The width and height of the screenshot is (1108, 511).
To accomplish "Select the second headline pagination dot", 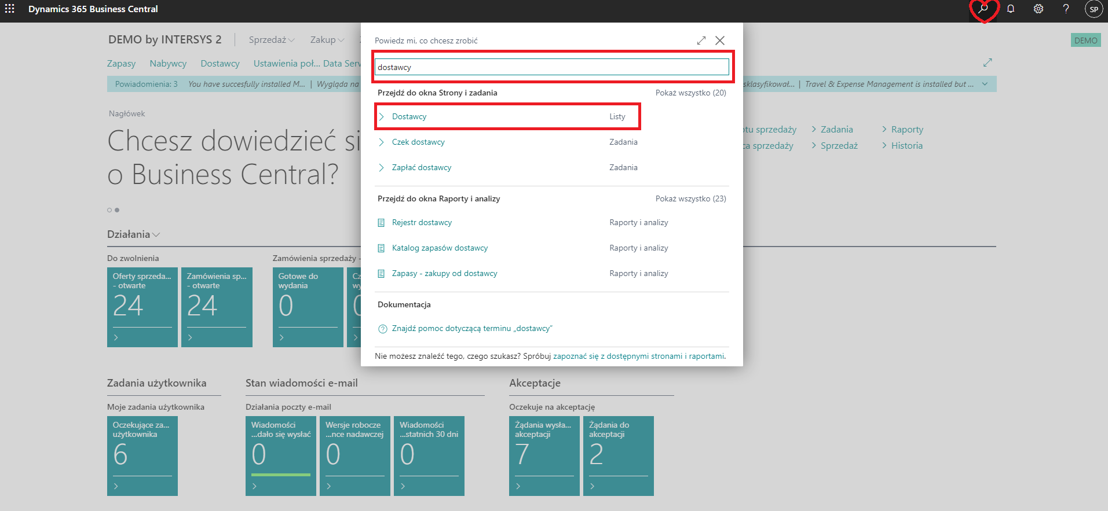I will click(117, 210).
